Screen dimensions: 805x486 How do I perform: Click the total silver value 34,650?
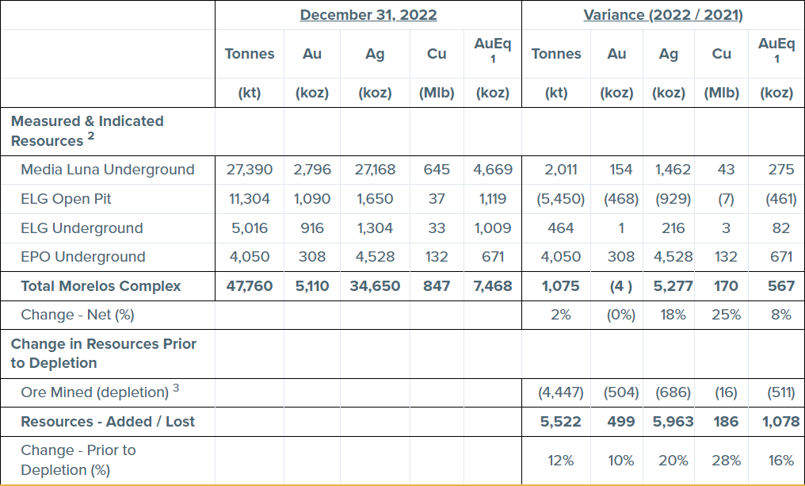[x=375, y=286]
